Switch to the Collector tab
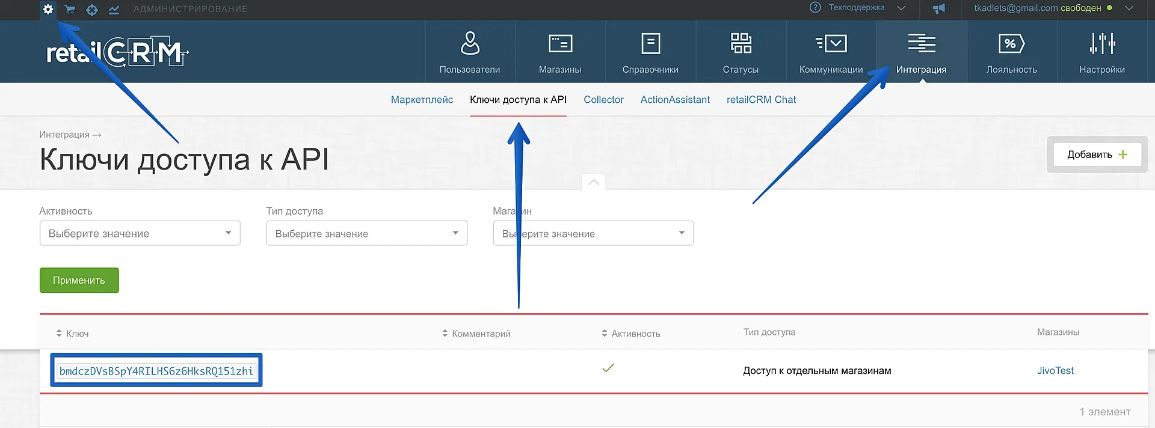This screenshot has height=428, width=1155. 603,100
